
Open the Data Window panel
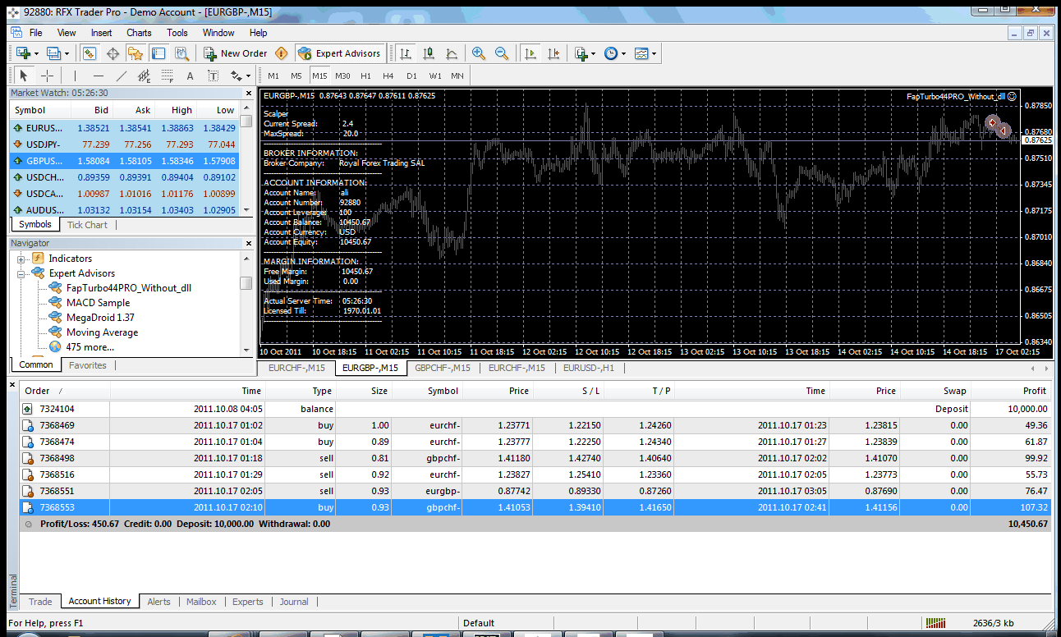(x=113, y=53)
